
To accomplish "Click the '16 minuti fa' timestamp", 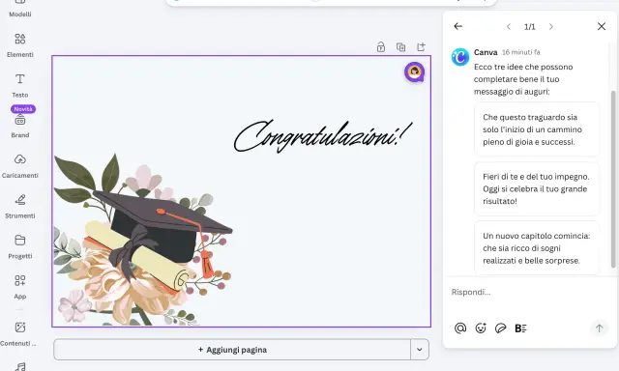I will [520, 52].
